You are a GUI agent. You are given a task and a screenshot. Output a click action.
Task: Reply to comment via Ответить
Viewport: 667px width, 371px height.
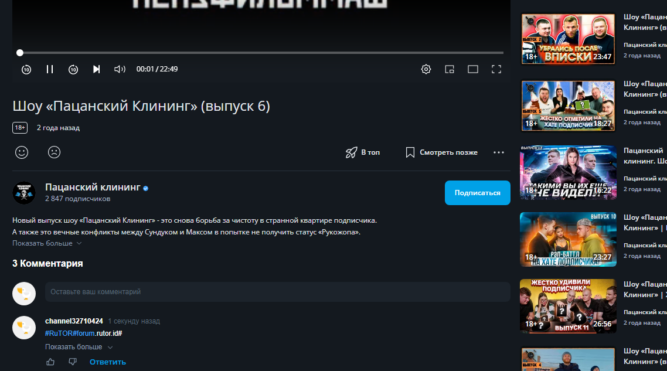click(108, 362)
